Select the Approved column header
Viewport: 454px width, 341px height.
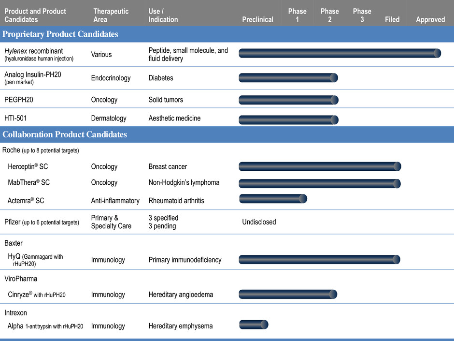[430, 20]
